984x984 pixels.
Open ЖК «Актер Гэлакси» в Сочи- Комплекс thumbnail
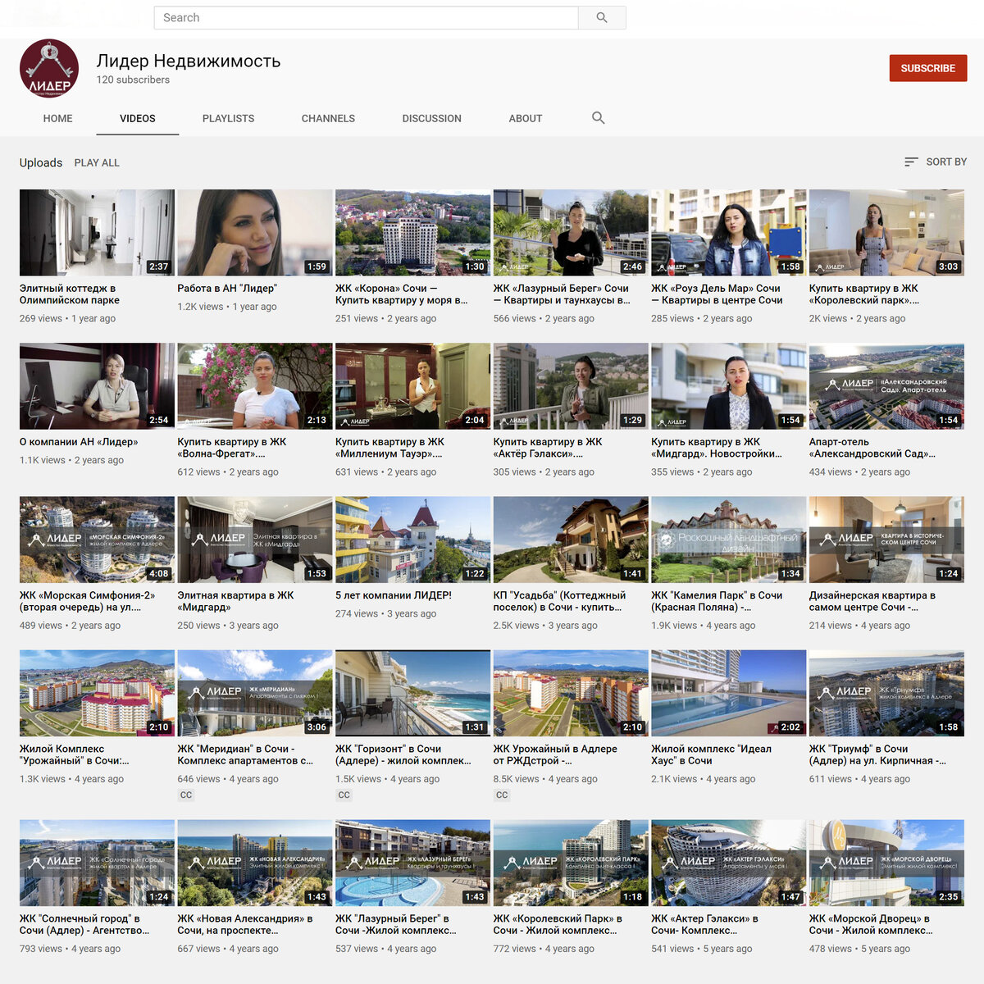click(x=728, y=863)
